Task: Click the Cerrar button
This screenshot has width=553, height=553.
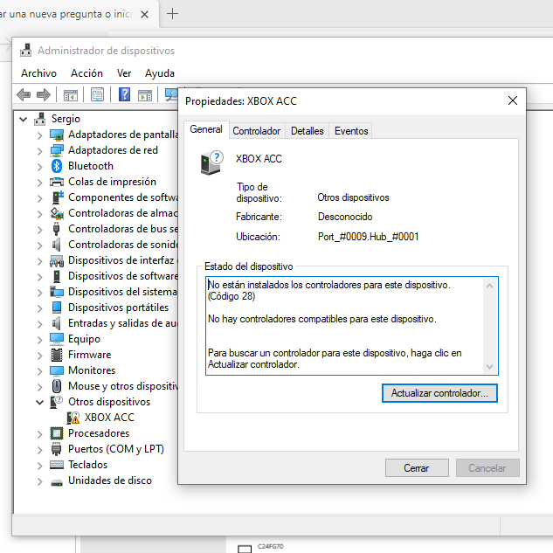Action: coord(417,468)
